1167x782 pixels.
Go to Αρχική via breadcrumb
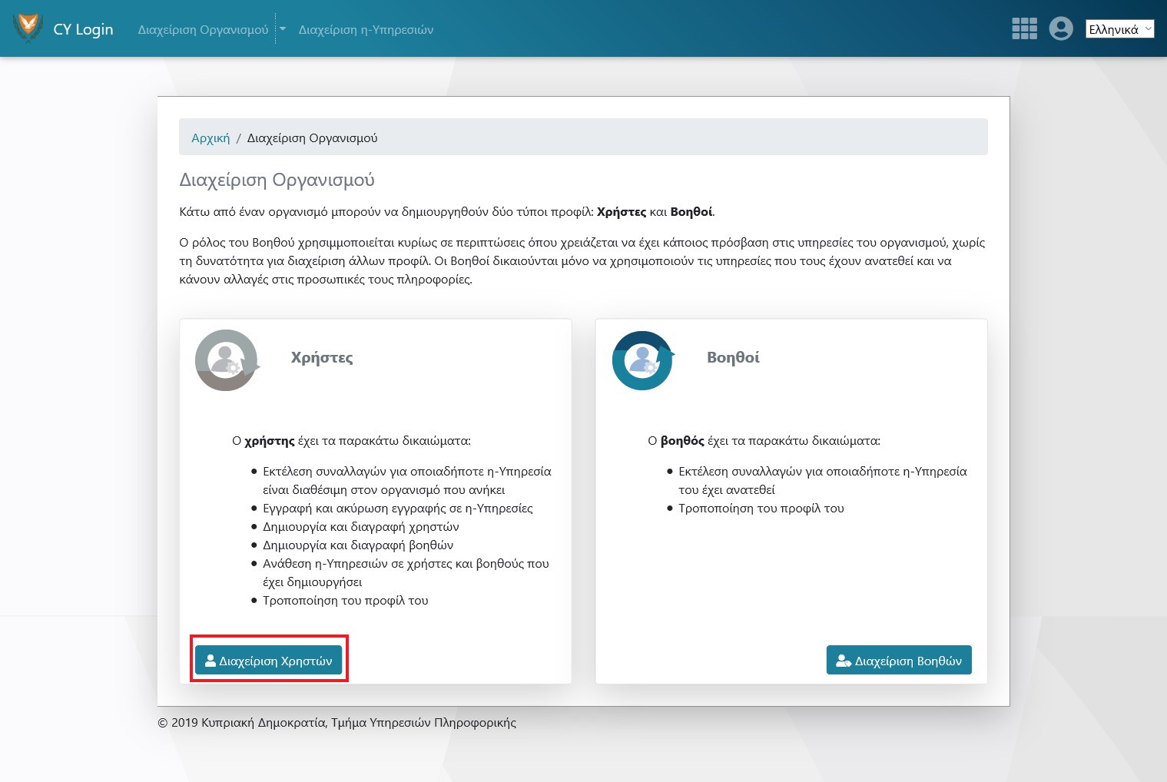(211, 138)
